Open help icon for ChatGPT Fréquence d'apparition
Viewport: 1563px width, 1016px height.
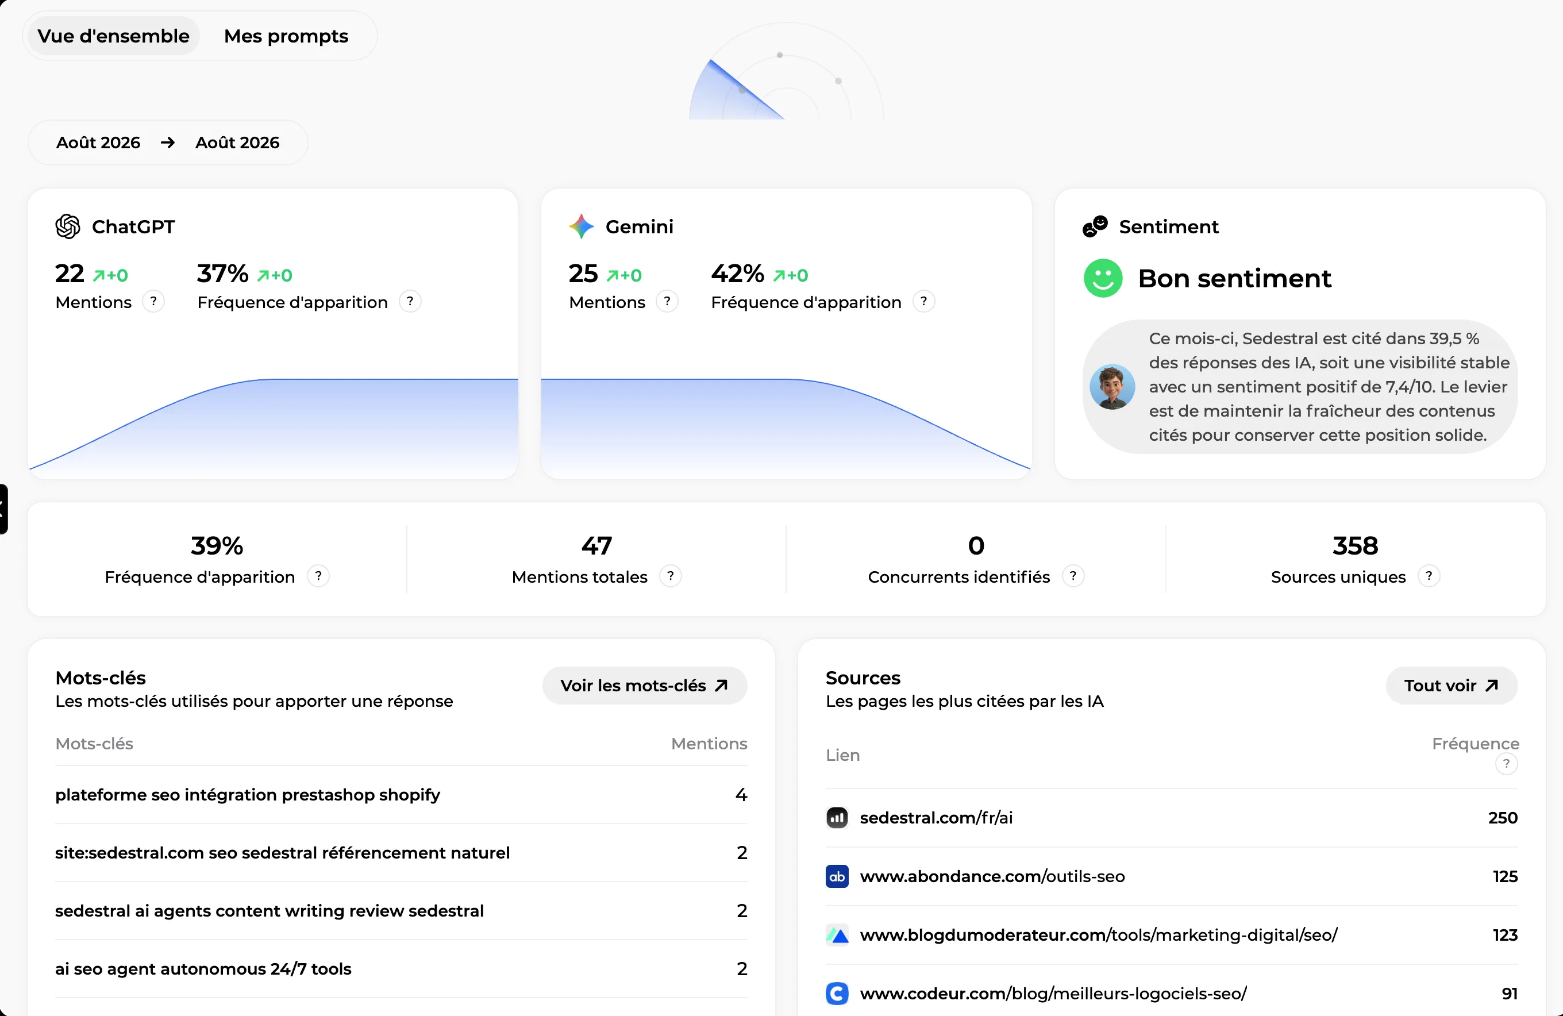coord(410,302)
